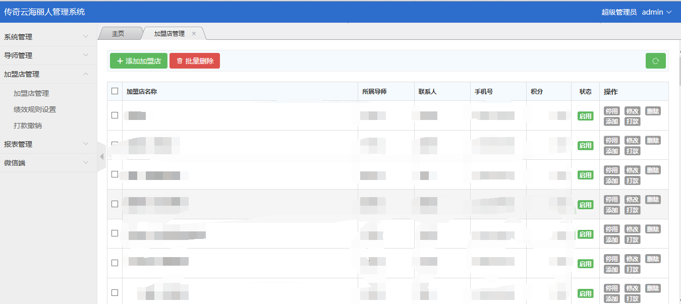Image resolution: width=681 pixels, height=304 pixels.
Task: Open 打款撤销 in the sidebar
Action: [x=28, y=126]
